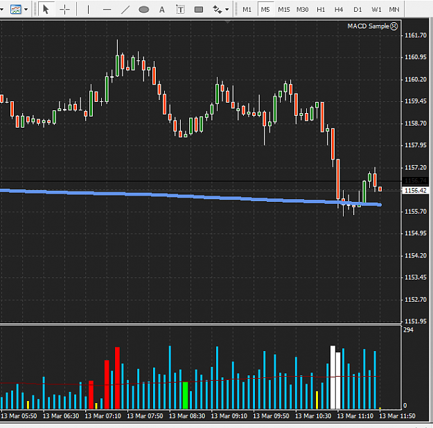The height and width of the screenshot is (428, 433).
Task: Pick the vertical line drawing tool
Action: [x=89, y=10]
